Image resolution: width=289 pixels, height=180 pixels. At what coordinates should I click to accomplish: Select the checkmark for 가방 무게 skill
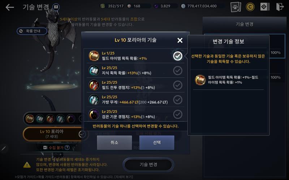(178, 100)
